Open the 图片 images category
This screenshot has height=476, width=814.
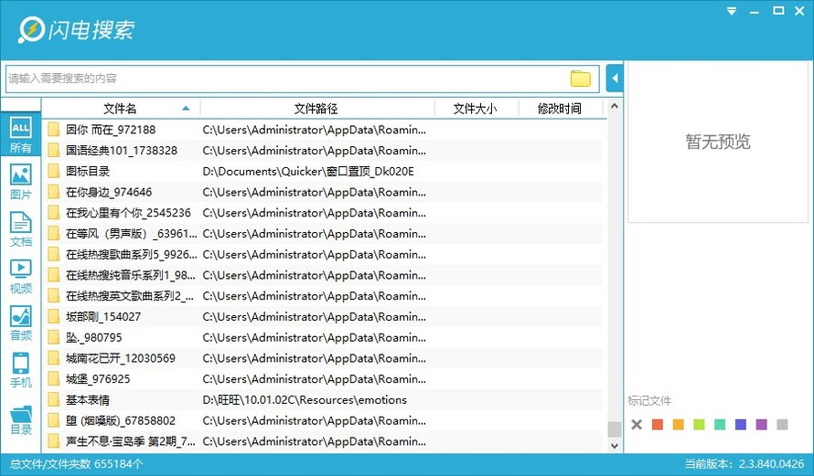(21, 182)
